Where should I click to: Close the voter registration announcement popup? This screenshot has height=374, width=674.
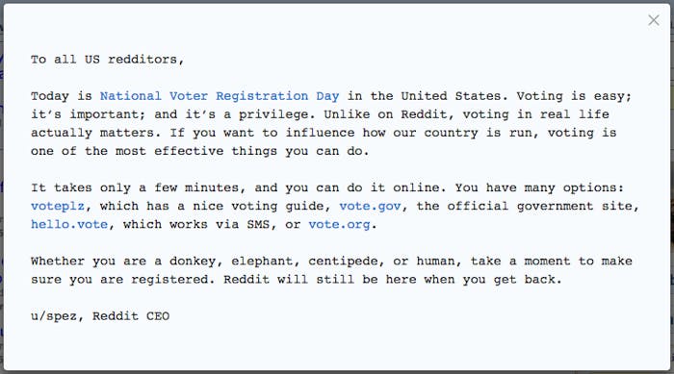click(654, 20)
